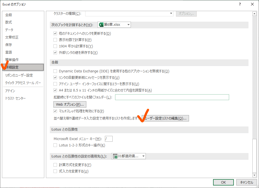Click the startup folder path input field
The width and height of the screenshot is (259, 188).
[172, 97]
